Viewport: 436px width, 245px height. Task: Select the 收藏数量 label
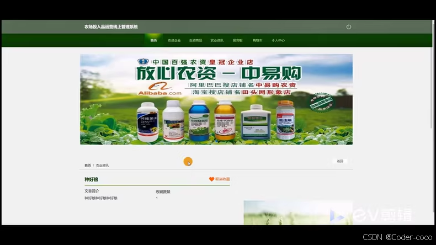[x=163, y=191]
